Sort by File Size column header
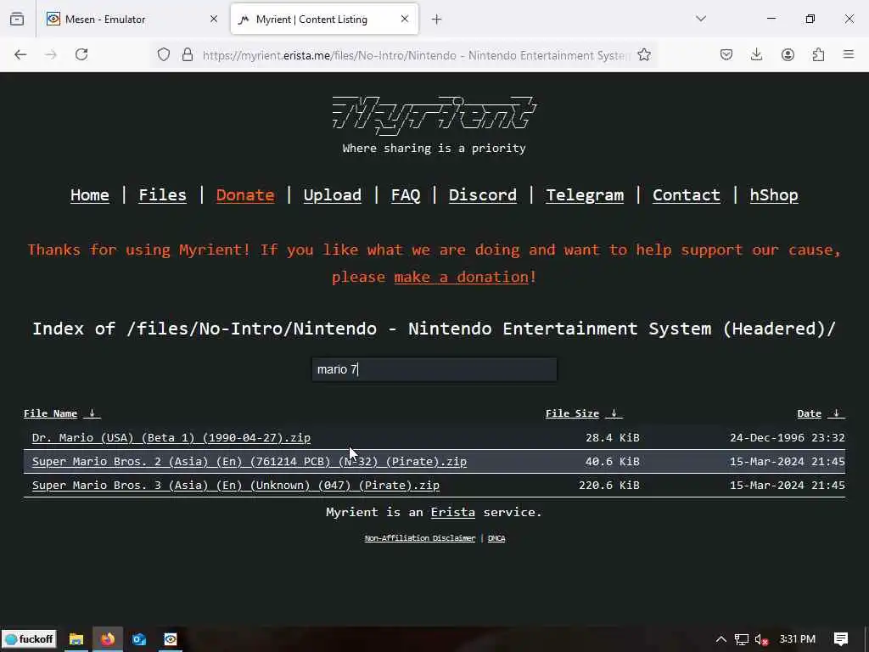This screenshot has height=652, width=869. [584, 413]
